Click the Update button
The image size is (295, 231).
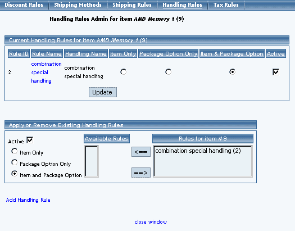coord(103,92)
